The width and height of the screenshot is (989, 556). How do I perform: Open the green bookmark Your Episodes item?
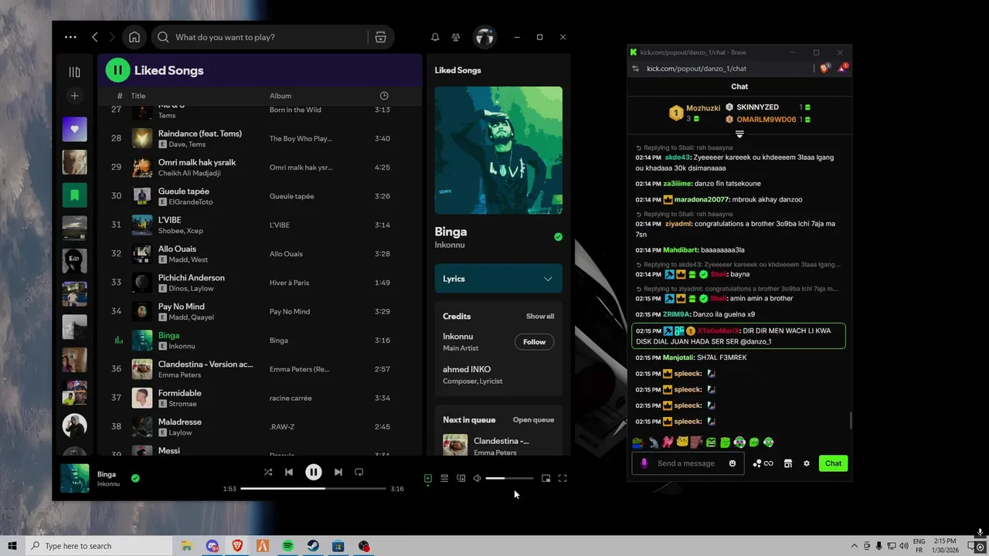(x=74, y=195)
